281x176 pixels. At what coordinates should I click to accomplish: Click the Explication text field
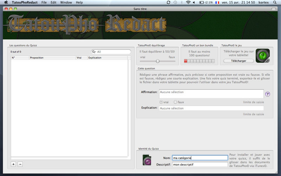211,108
